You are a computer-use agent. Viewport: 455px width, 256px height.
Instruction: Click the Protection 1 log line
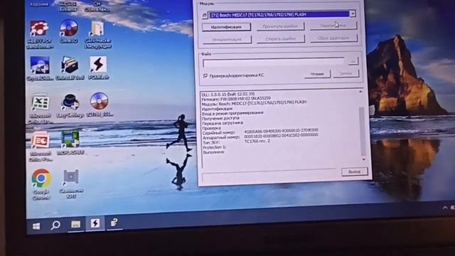click(215, 147)
